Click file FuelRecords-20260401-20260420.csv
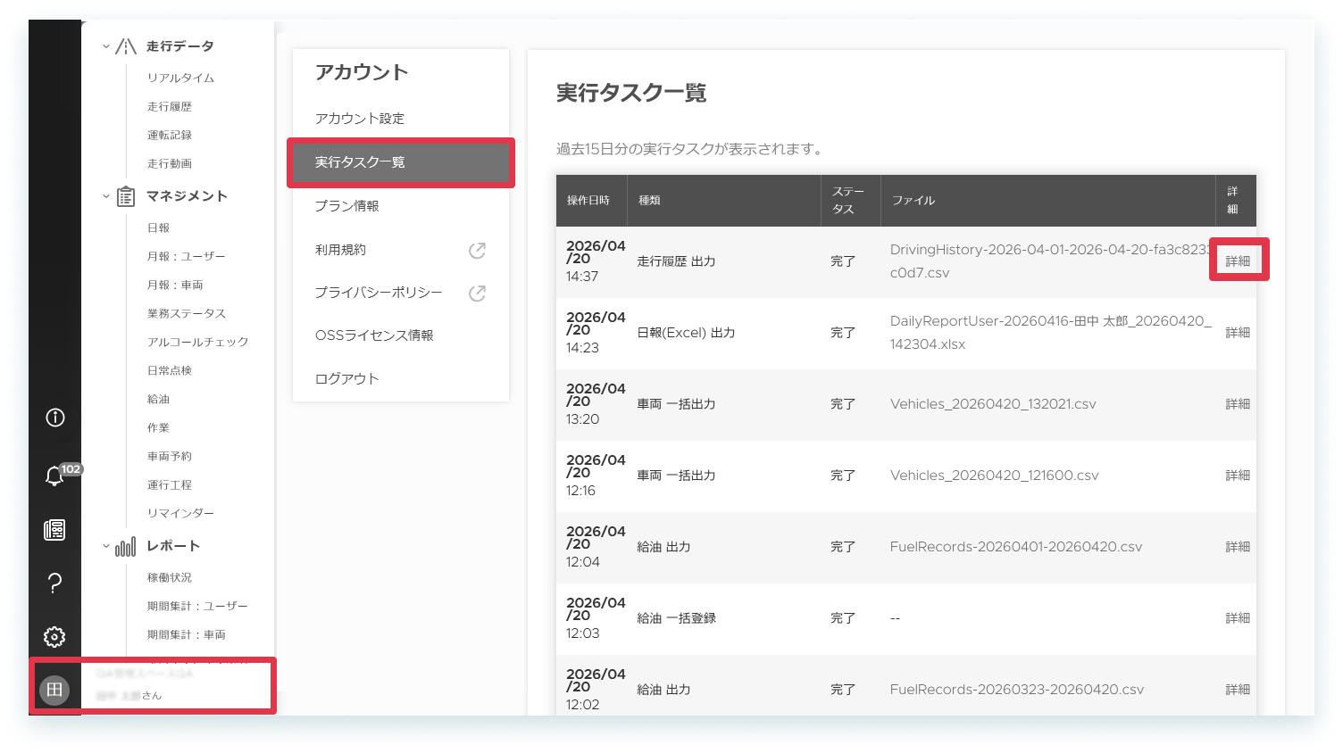This screenshot has width=1343, height=753. coord(1016,547)
